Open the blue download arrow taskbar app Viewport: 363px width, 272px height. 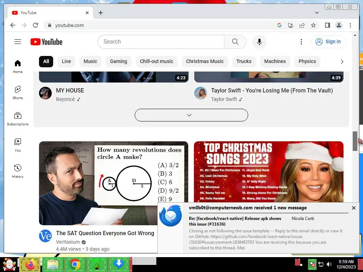click(118, 265)
